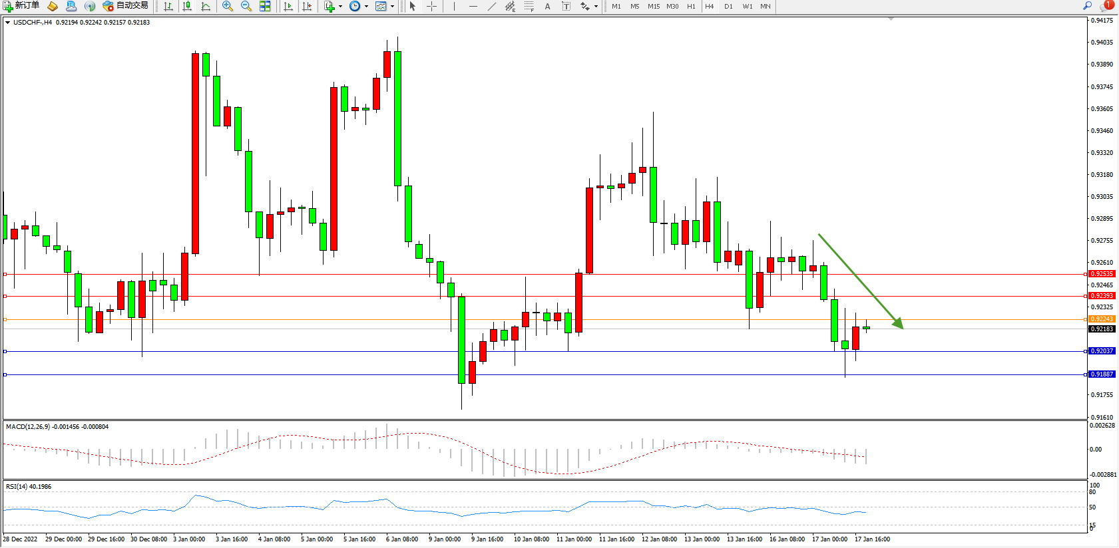1119x548 pixels.
Task: Select the crosshair tool
Action: tap(431, 6)
